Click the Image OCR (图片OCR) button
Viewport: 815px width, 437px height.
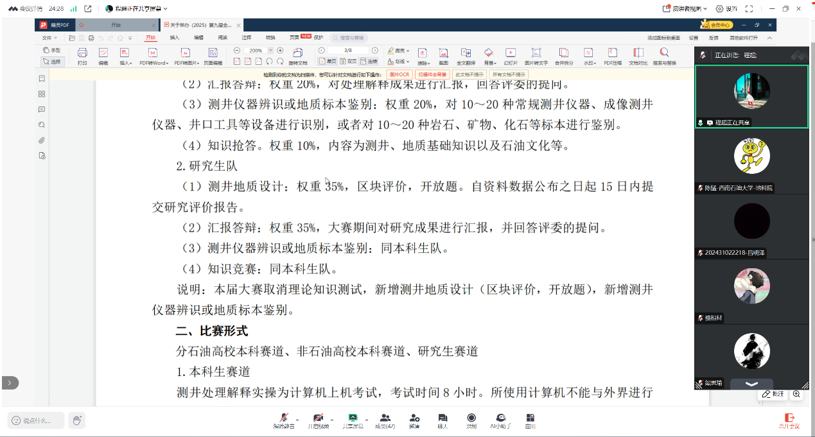(x=399, y=74)
